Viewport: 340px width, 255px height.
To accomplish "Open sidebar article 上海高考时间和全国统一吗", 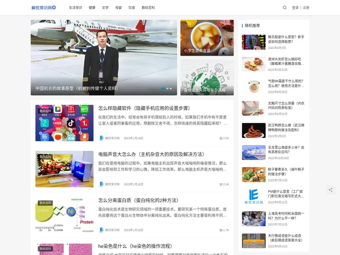I will pyautogui.click(x=286, y=216).
